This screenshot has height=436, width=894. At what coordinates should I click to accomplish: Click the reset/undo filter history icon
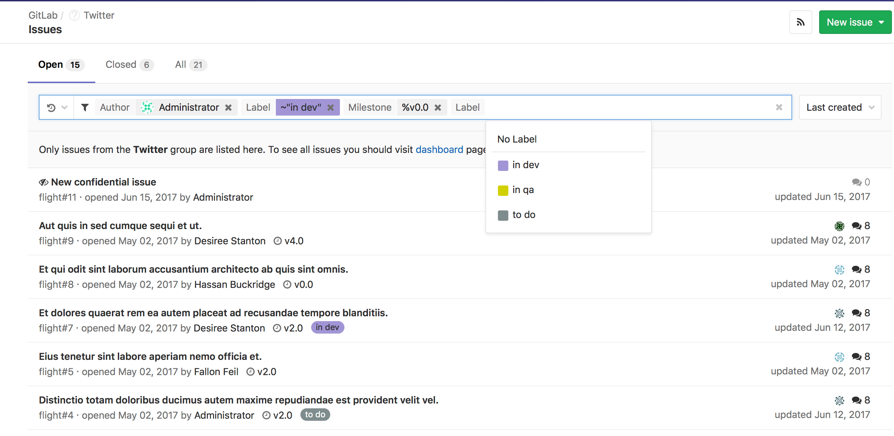tap(51, 108)
